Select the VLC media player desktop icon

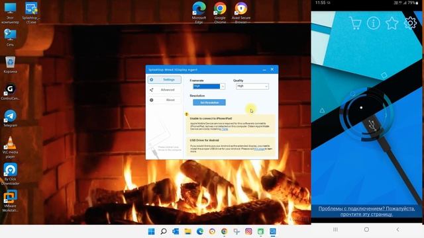(x=11, y=147)
